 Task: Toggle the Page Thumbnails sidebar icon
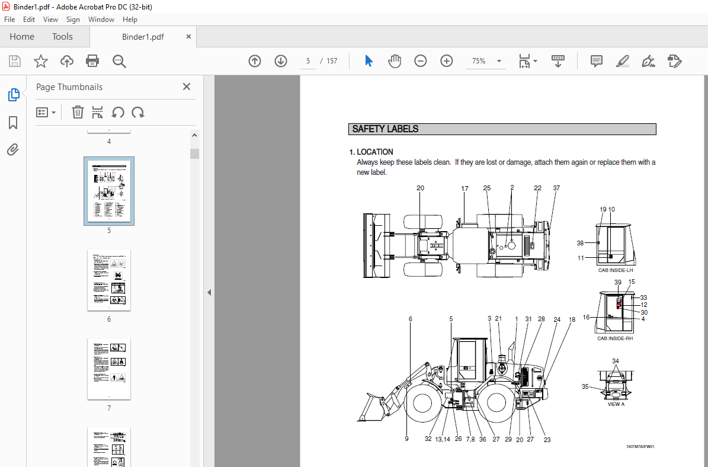tap(13, 95)
